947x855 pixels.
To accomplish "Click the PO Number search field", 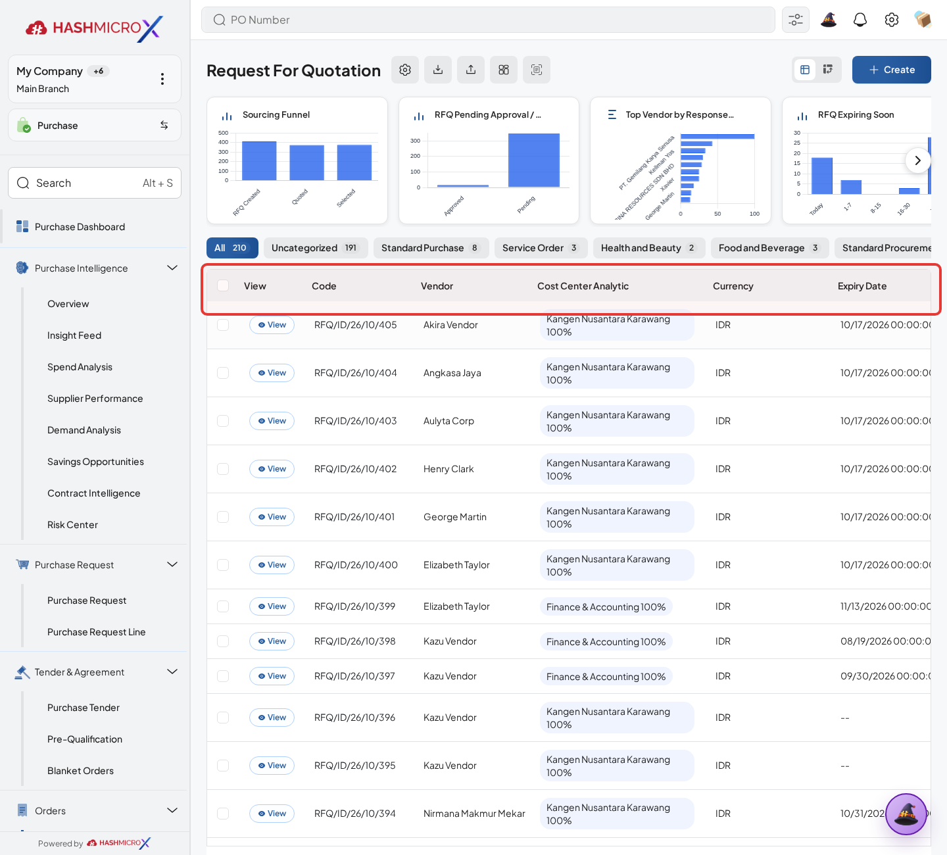I will tap(488, 20).
